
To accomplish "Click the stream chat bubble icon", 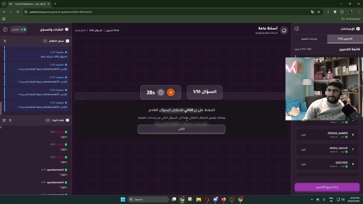I will 67,120.
